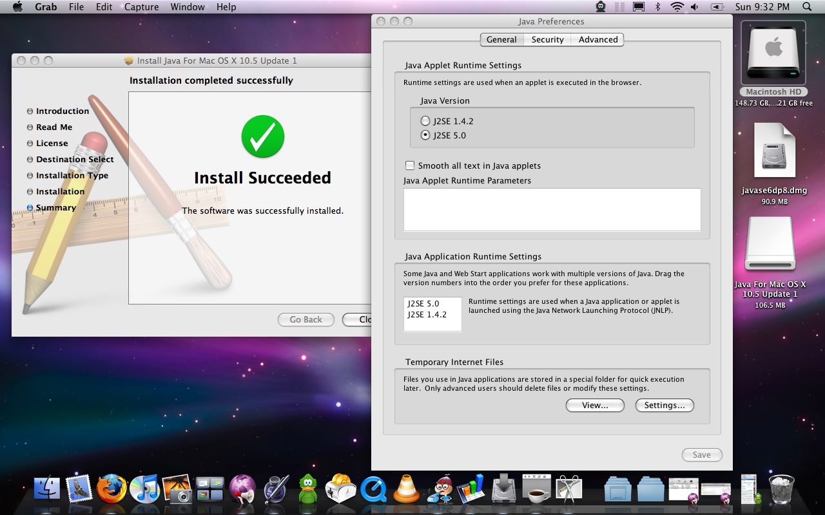
Task: Click the Close button in installer window
Action: 357,319
